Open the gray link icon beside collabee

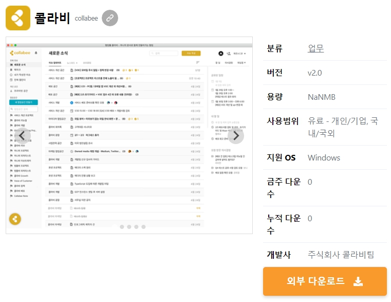click(x=110, y=18)
